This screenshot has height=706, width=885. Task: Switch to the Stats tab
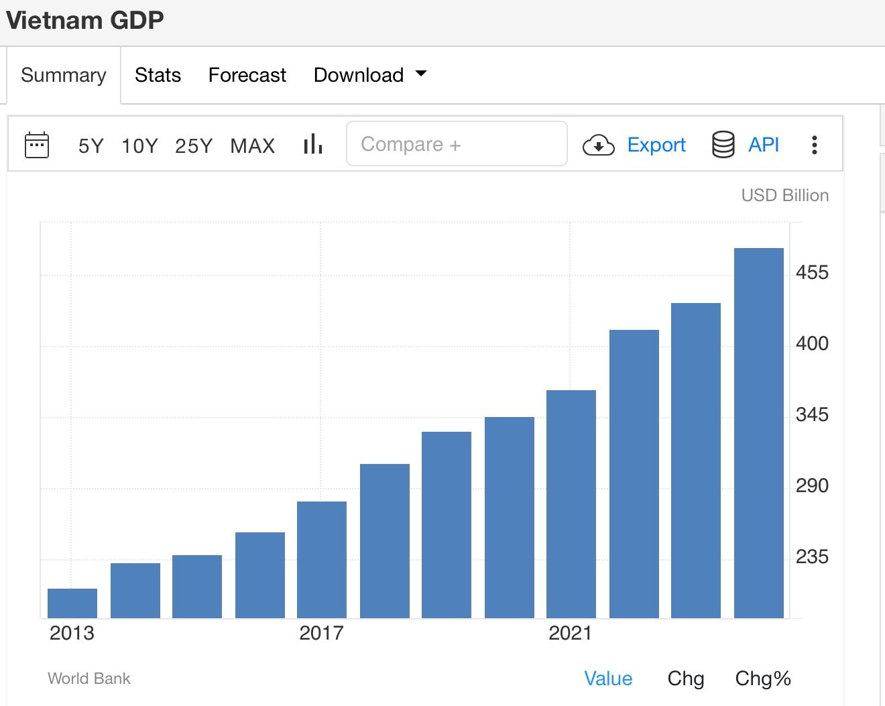158,74
